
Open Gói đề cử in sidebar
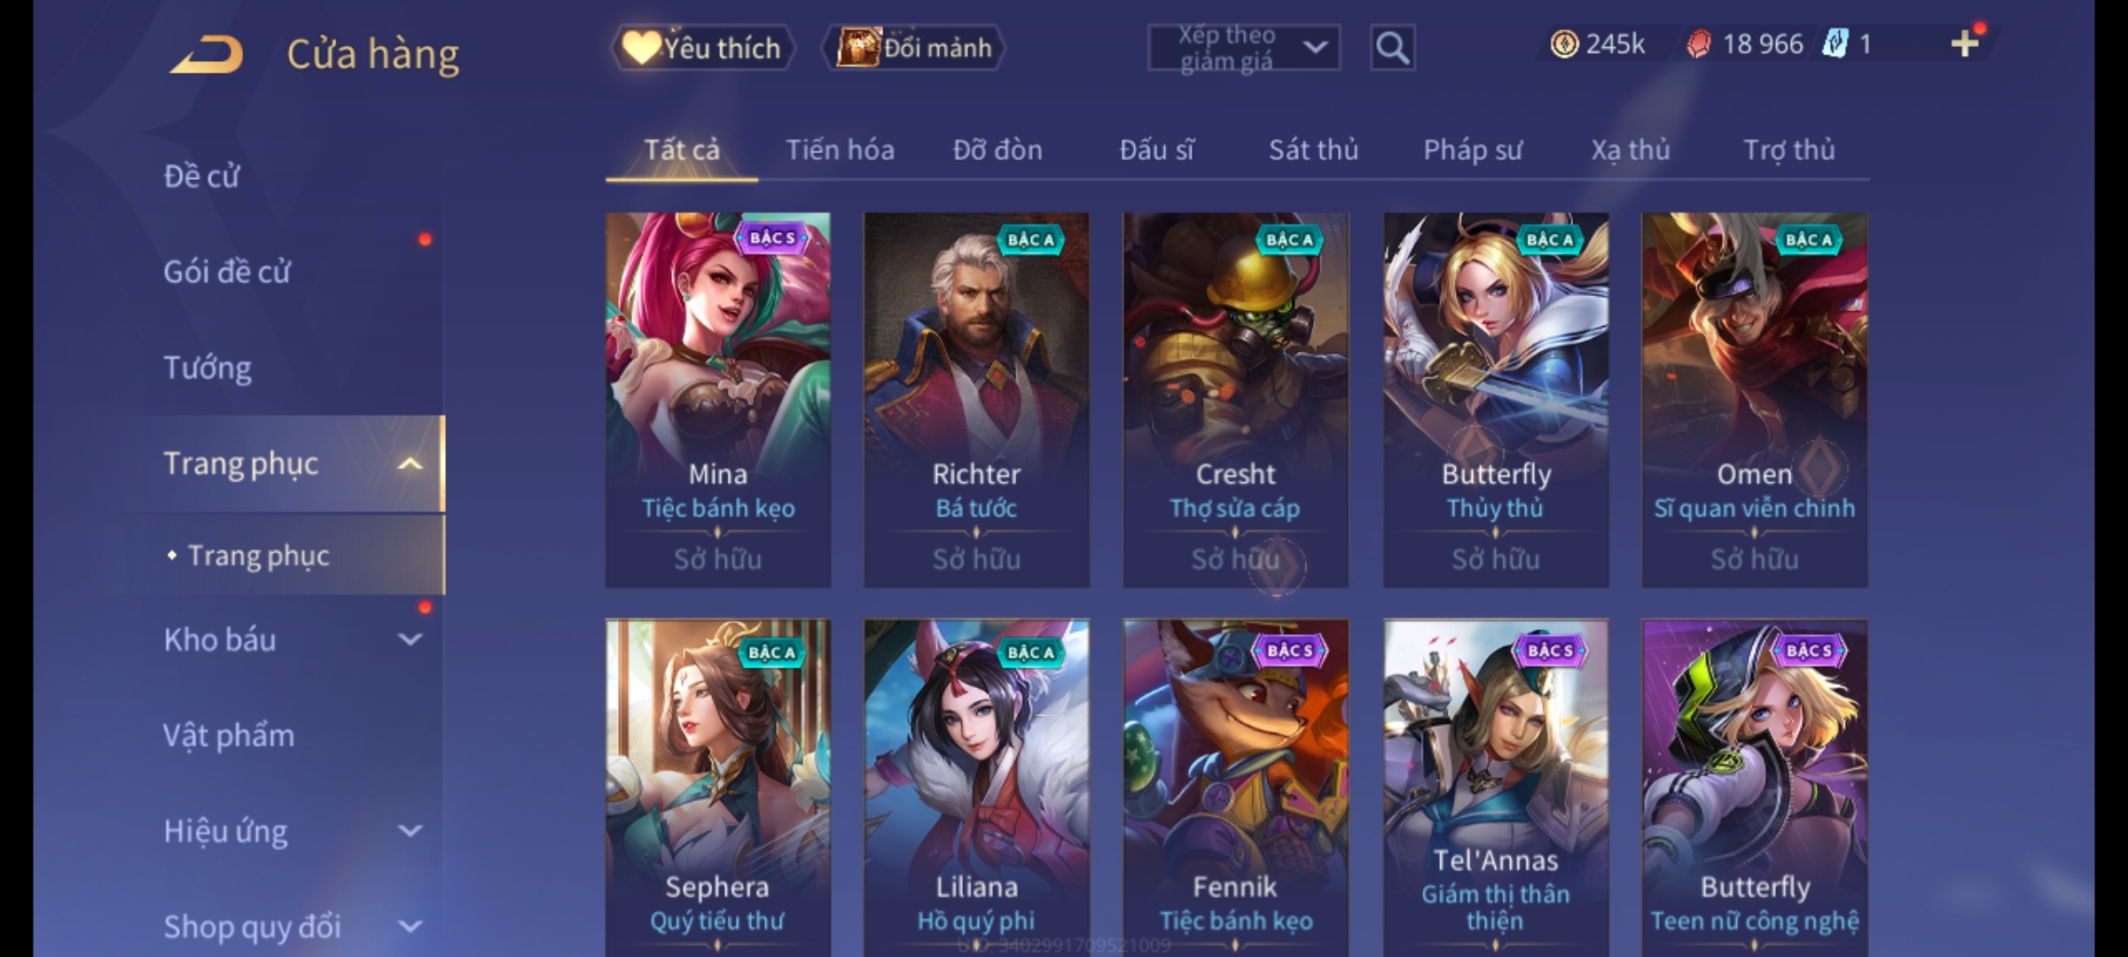coord(227,271)
